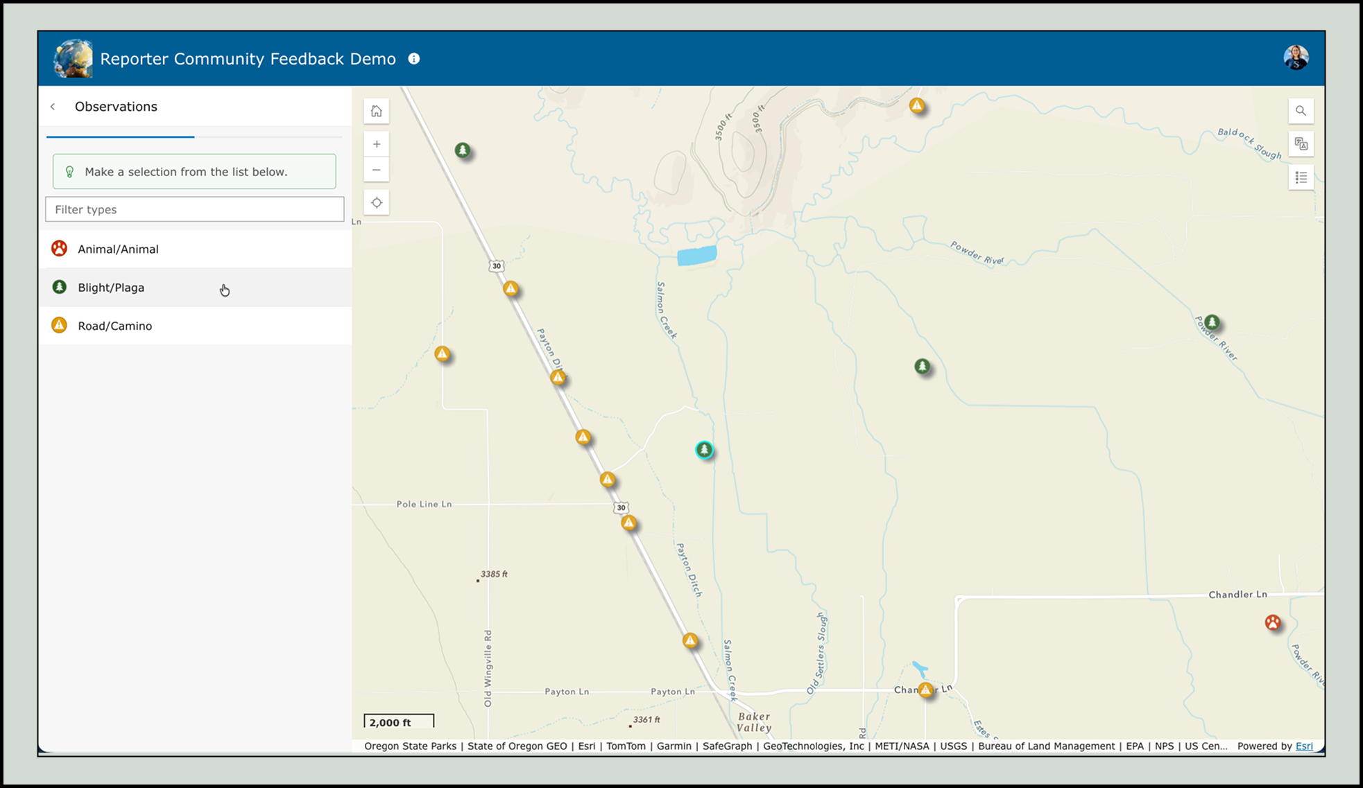The image size is (1363, 788).
Task: Click the Filter types input field
Action: 195,209
